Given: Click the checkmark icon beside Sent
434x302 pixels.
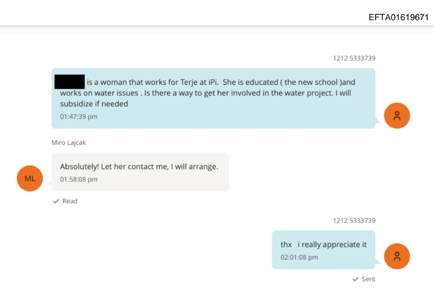Looking at the screenshot, I should coord(355,279).
